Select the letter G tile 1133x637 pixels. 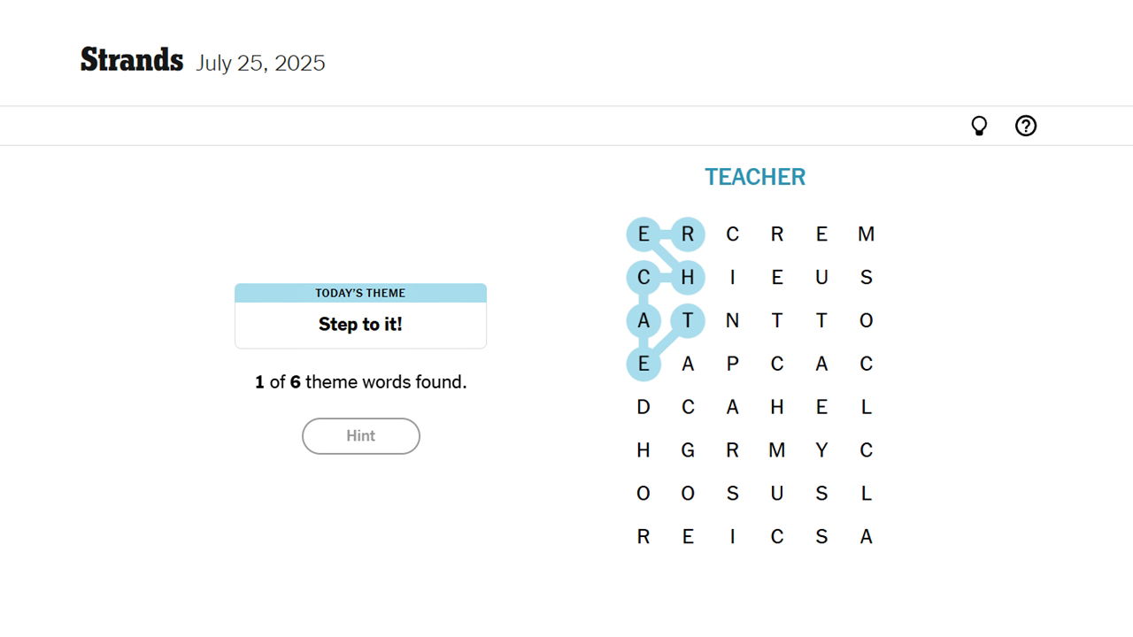point(688,450)
